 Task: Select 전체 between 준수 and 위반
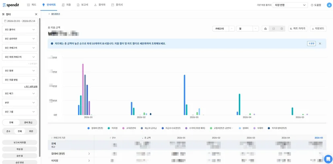20,131
